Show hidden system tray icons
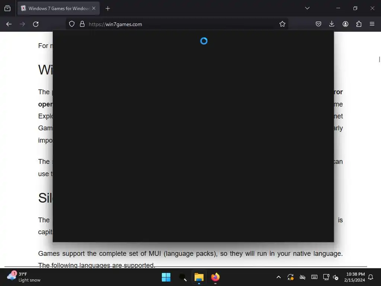Image resolution: width=381 pixels, height=286 pixels. tap(279, 277)
